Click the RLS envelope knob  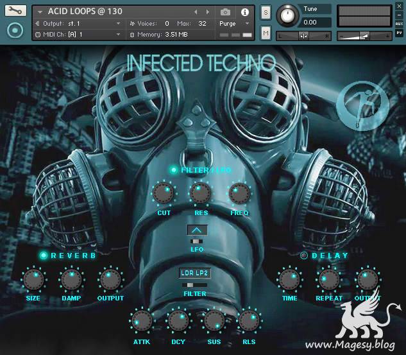[249, 321]
